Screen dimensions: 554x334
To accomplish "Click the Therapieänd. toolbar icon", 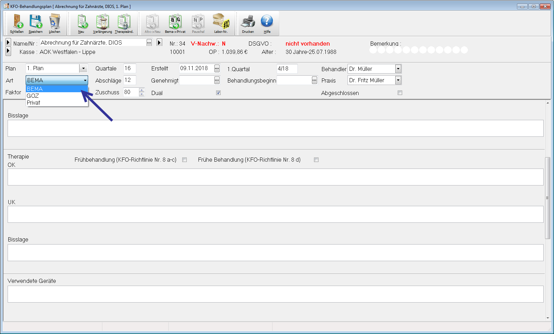I will pyautogui.click(x=124, y=22).
